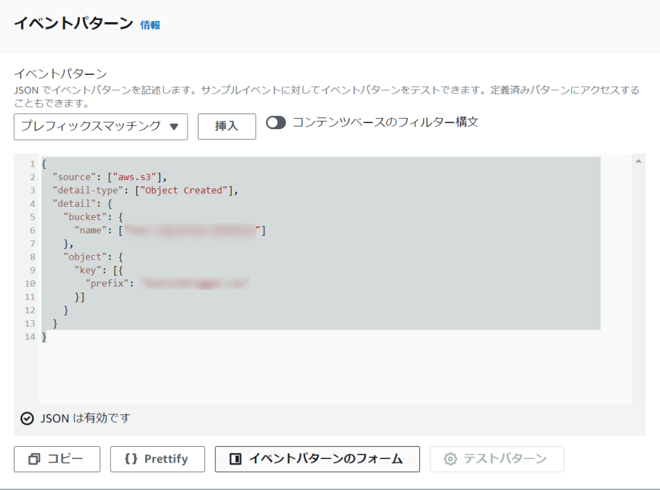Click the copy icon on the コピー button

coord(36,459)
